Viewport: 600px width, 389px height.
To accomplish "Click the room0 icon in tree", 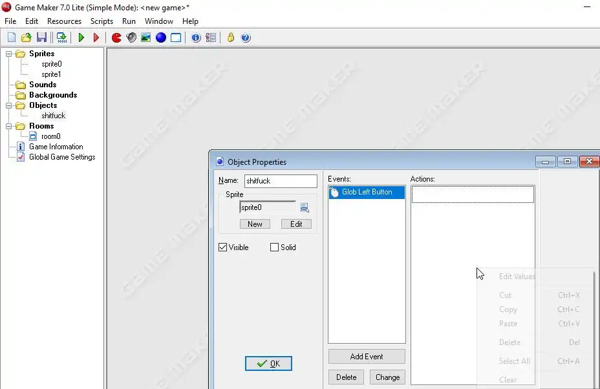I will (33, 136).
